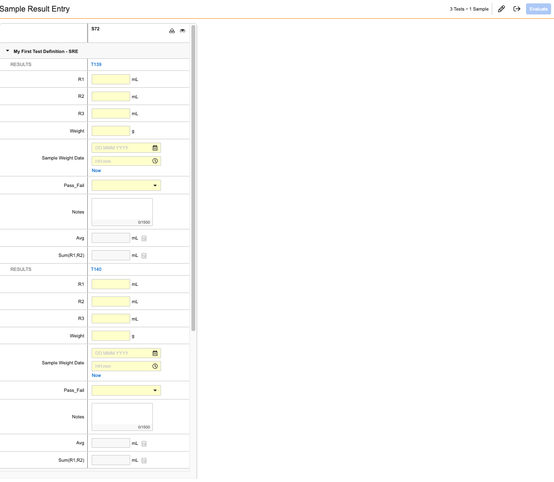Image resolution: width=554 pixels, height=482 pixels.
Task: Focus the R3 field under T139
Action: tap(111, 113)
